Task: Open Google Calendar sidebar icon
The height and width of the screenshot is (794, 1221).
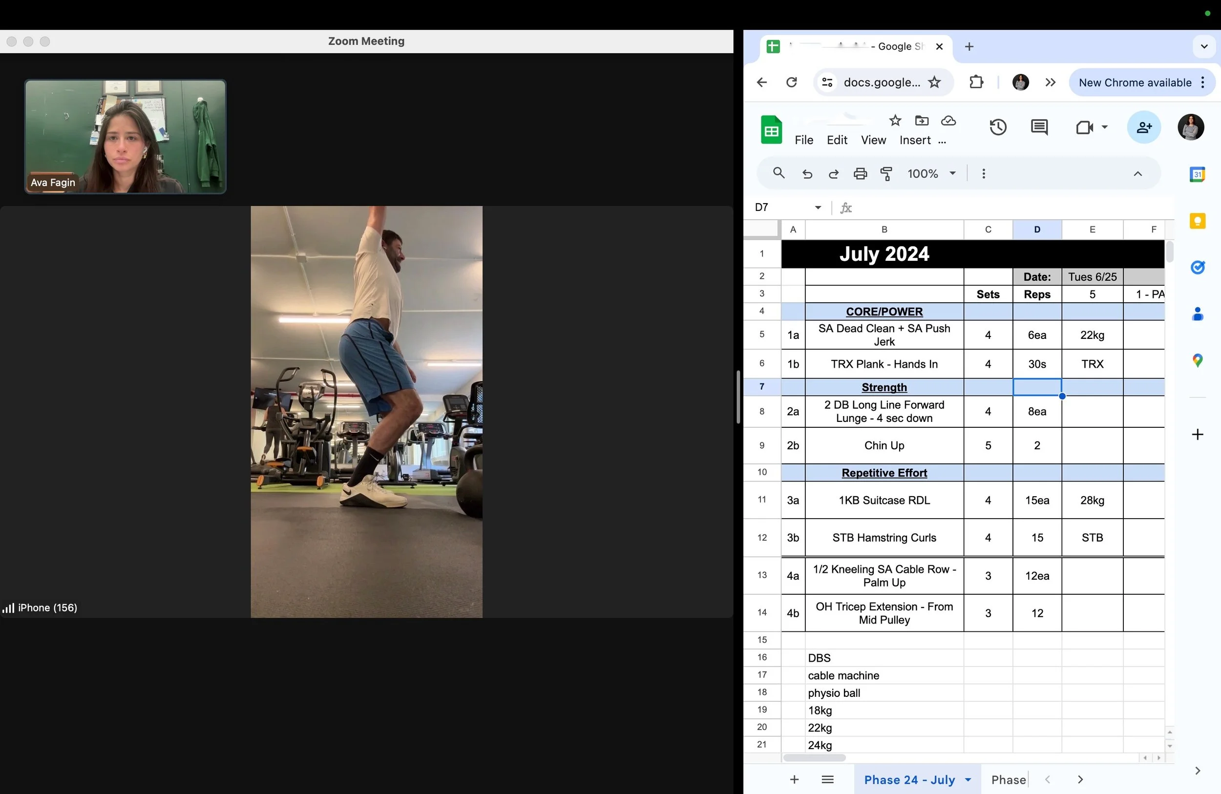Action: [1197, 174]
